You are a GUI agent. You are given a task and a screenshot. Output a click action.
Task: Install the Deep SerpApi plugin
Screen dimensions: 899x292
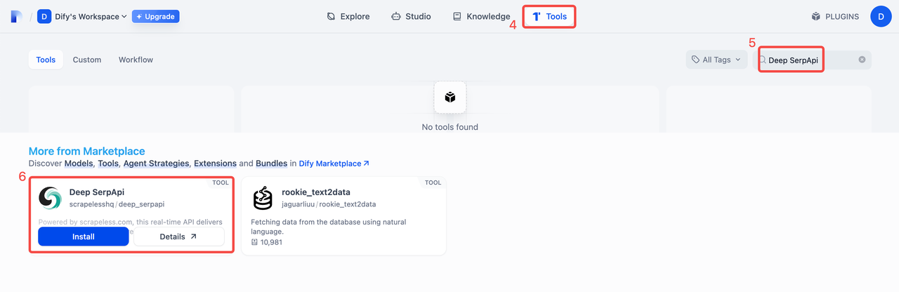(84, 237)
